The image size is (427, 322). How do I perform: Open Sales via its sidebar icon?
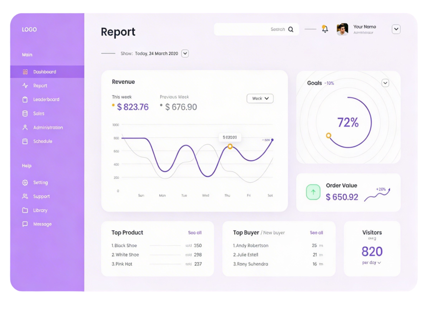point(25,113)
